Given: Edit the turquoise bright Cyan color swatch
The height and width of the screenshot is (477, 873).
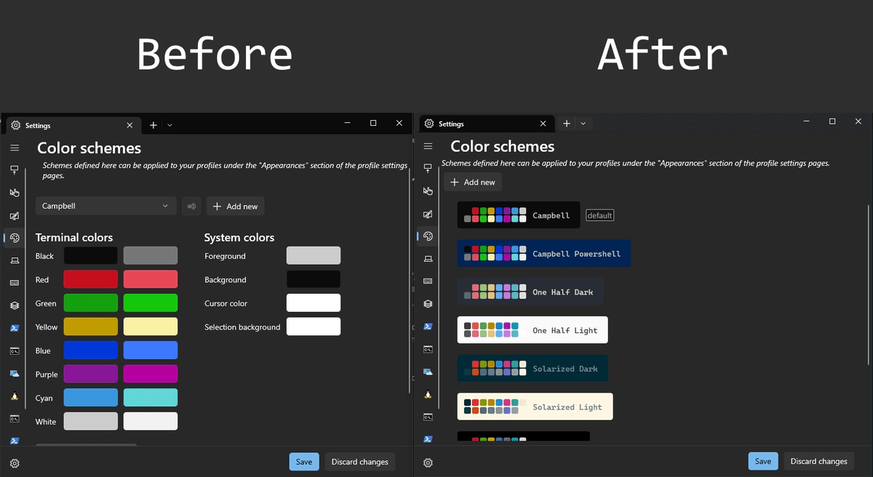Looking at the screenshot, I should [x=151, y=398].
